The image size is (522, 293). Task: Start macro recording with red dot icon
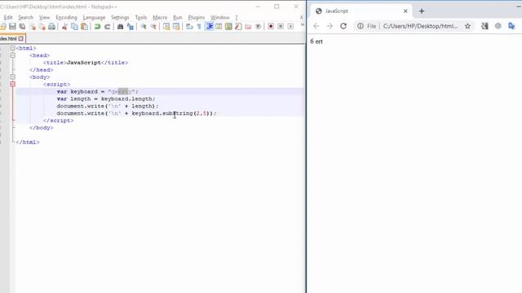(271, 27)
